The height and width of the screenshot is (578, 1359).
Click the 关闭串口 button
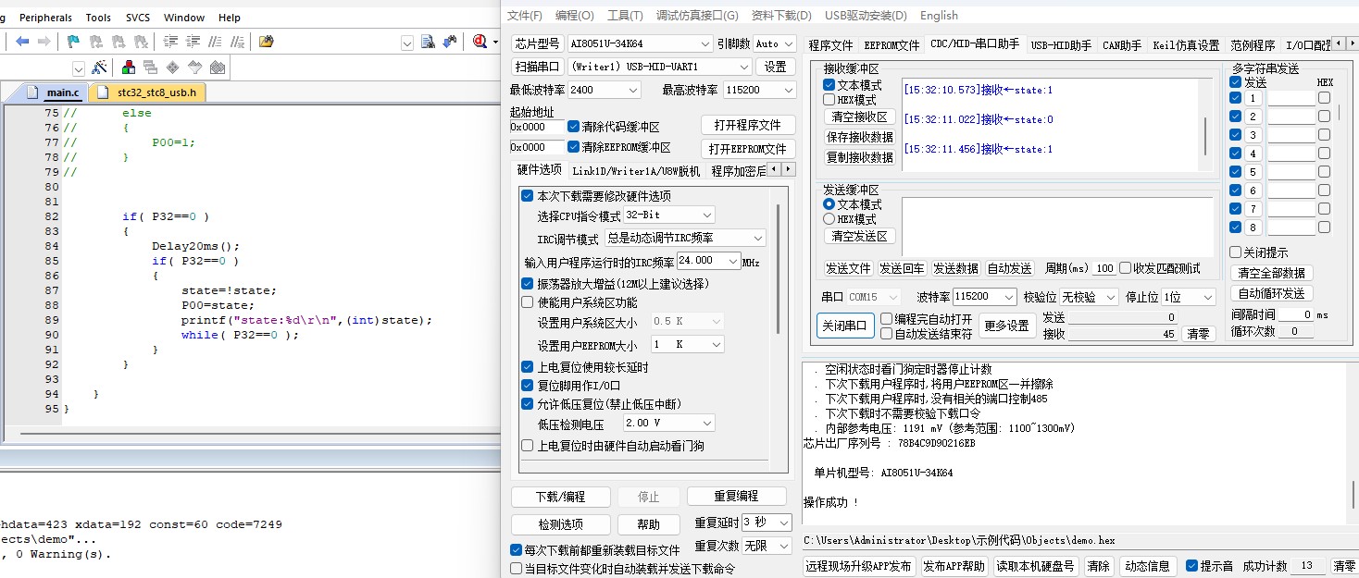pos(845,325)
